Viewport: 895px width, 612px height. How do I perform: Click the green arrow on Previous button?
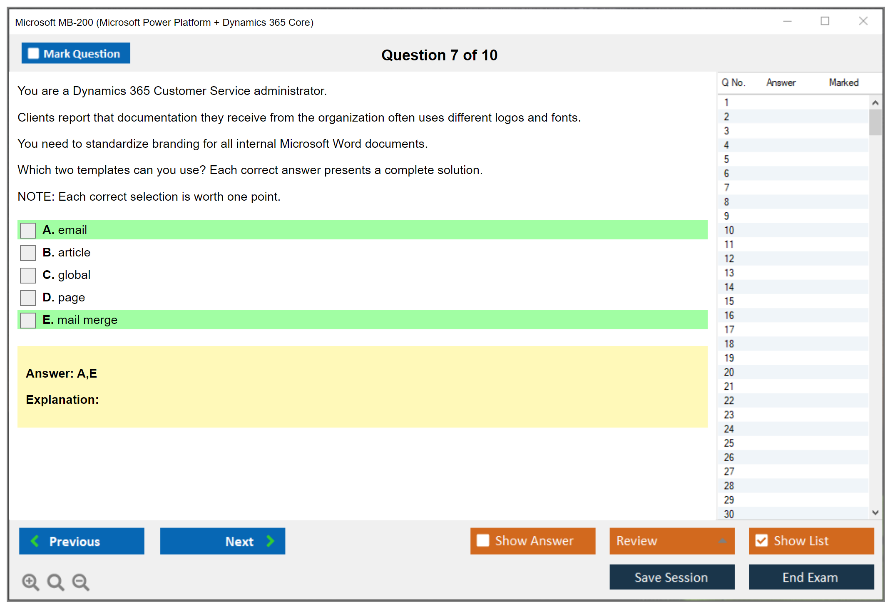tap(35, 541)
